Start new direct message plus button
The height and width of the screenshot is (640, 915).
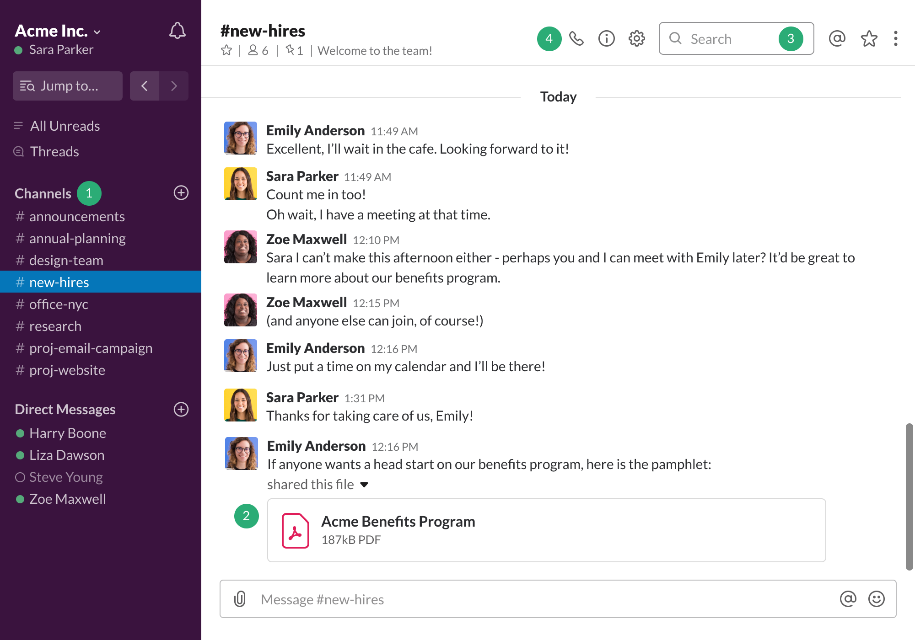click(x=181, y=409)
